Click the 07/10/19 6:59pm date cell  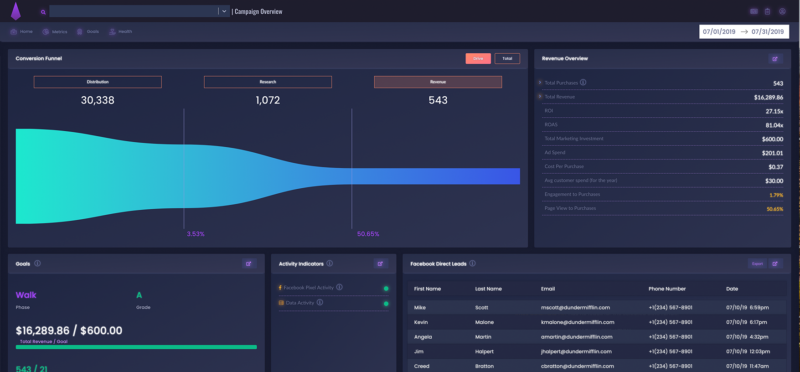tap(748, 307)
